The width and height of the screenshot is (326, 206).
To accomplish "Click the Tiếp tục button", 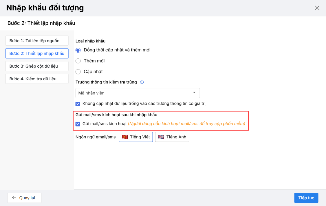I will pyautogui.click(x=306, y=198).
